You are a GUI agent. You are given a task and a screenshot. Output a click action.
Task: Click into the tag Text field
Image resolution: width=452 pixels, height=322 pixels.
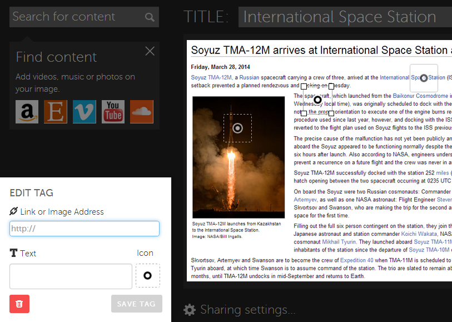coord(71,276)
